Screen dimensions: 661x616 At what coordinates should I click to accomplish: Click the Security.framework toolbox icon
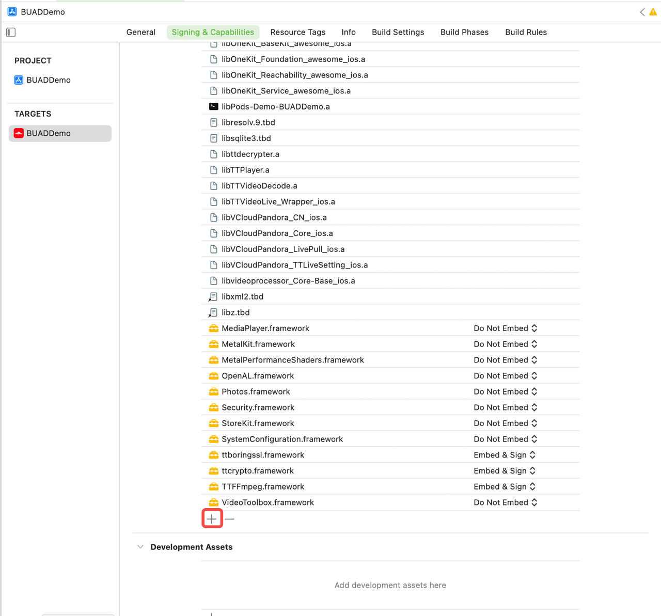[213, 407]
